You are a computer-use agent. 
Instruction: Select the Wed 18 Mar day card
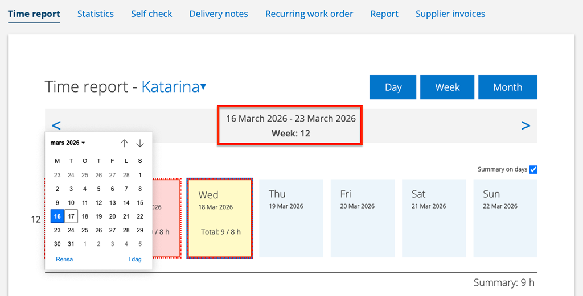tap(220, 218)
